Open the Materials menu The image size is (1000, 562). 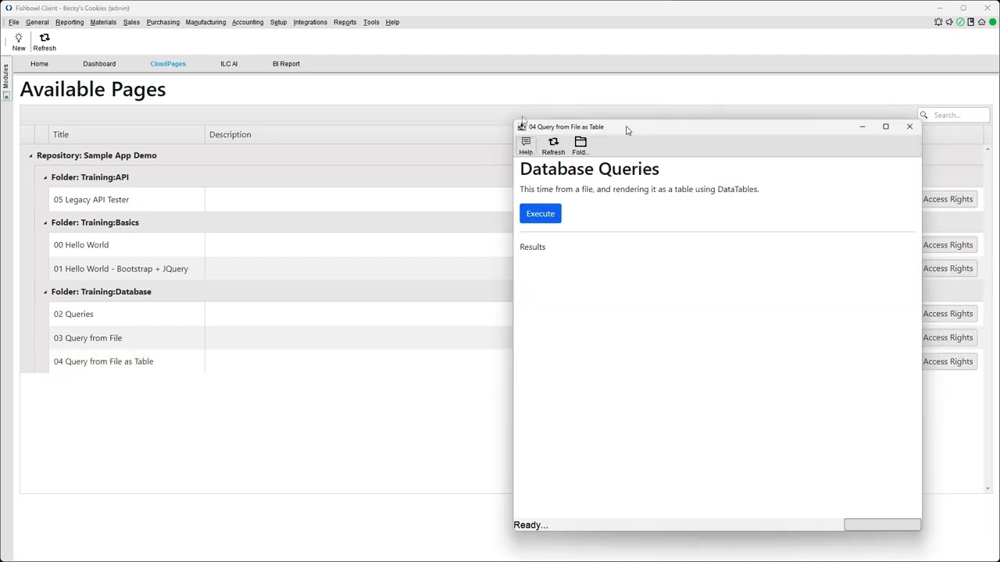(x=103, y=22)
